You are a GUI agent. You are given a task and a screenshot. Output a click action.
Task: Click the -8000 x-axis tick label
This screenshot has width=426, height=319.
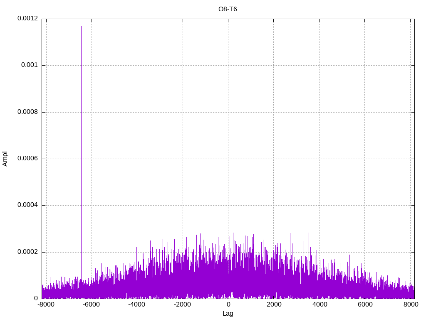coord(46,304)
